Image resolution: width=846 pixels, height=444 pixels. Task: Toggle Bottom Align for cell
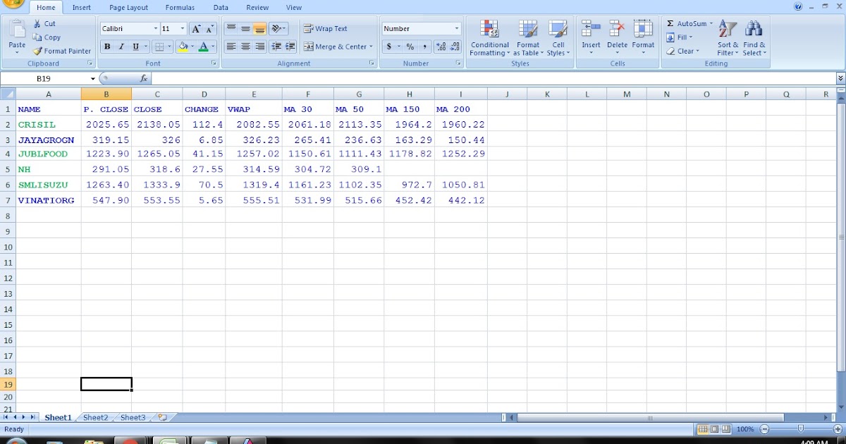click(x=259, y=29)
